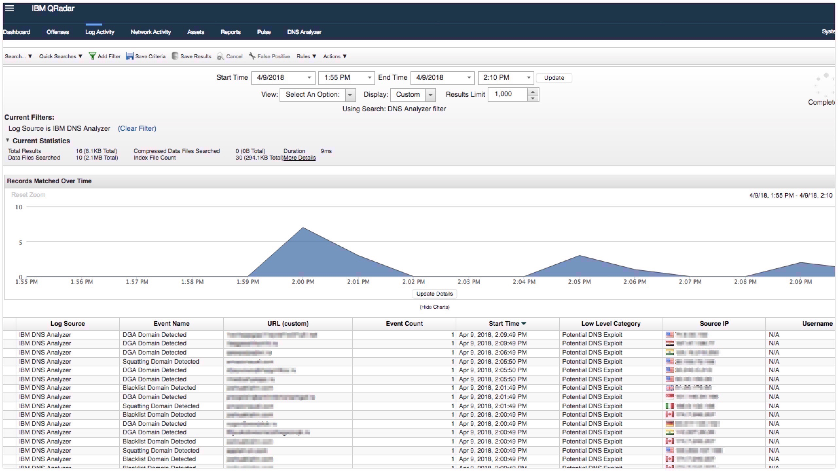
Task: Click the Cancel search icon
Action: click(220, 57)
